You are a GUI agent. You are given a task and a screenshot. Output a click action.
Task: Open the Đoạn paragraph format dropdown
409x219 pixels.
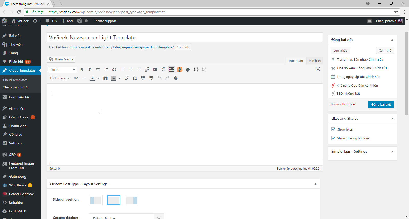click(x=62, y=70)
